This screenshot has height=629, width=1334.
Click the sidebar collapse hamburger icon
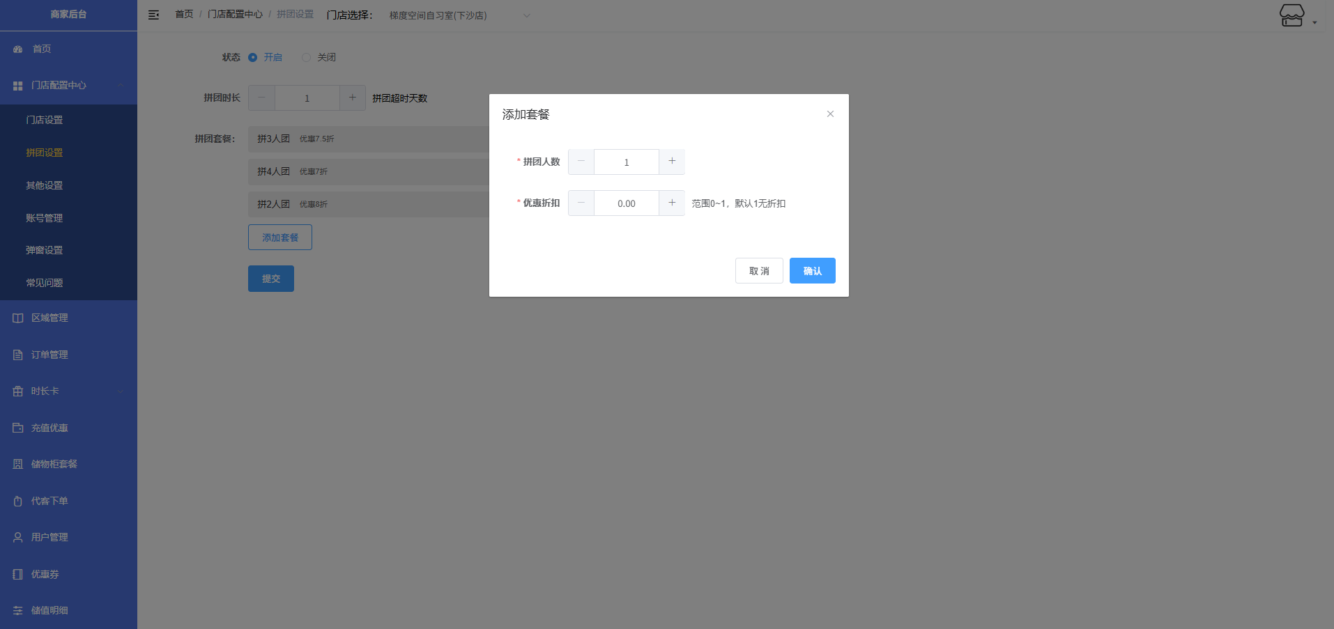coord(153,15)
